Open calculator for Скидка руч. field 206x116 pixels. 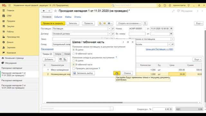click(171, 109)
